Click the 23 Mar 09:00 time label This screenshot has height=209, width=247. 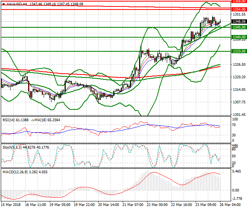(x=206, y=205)
